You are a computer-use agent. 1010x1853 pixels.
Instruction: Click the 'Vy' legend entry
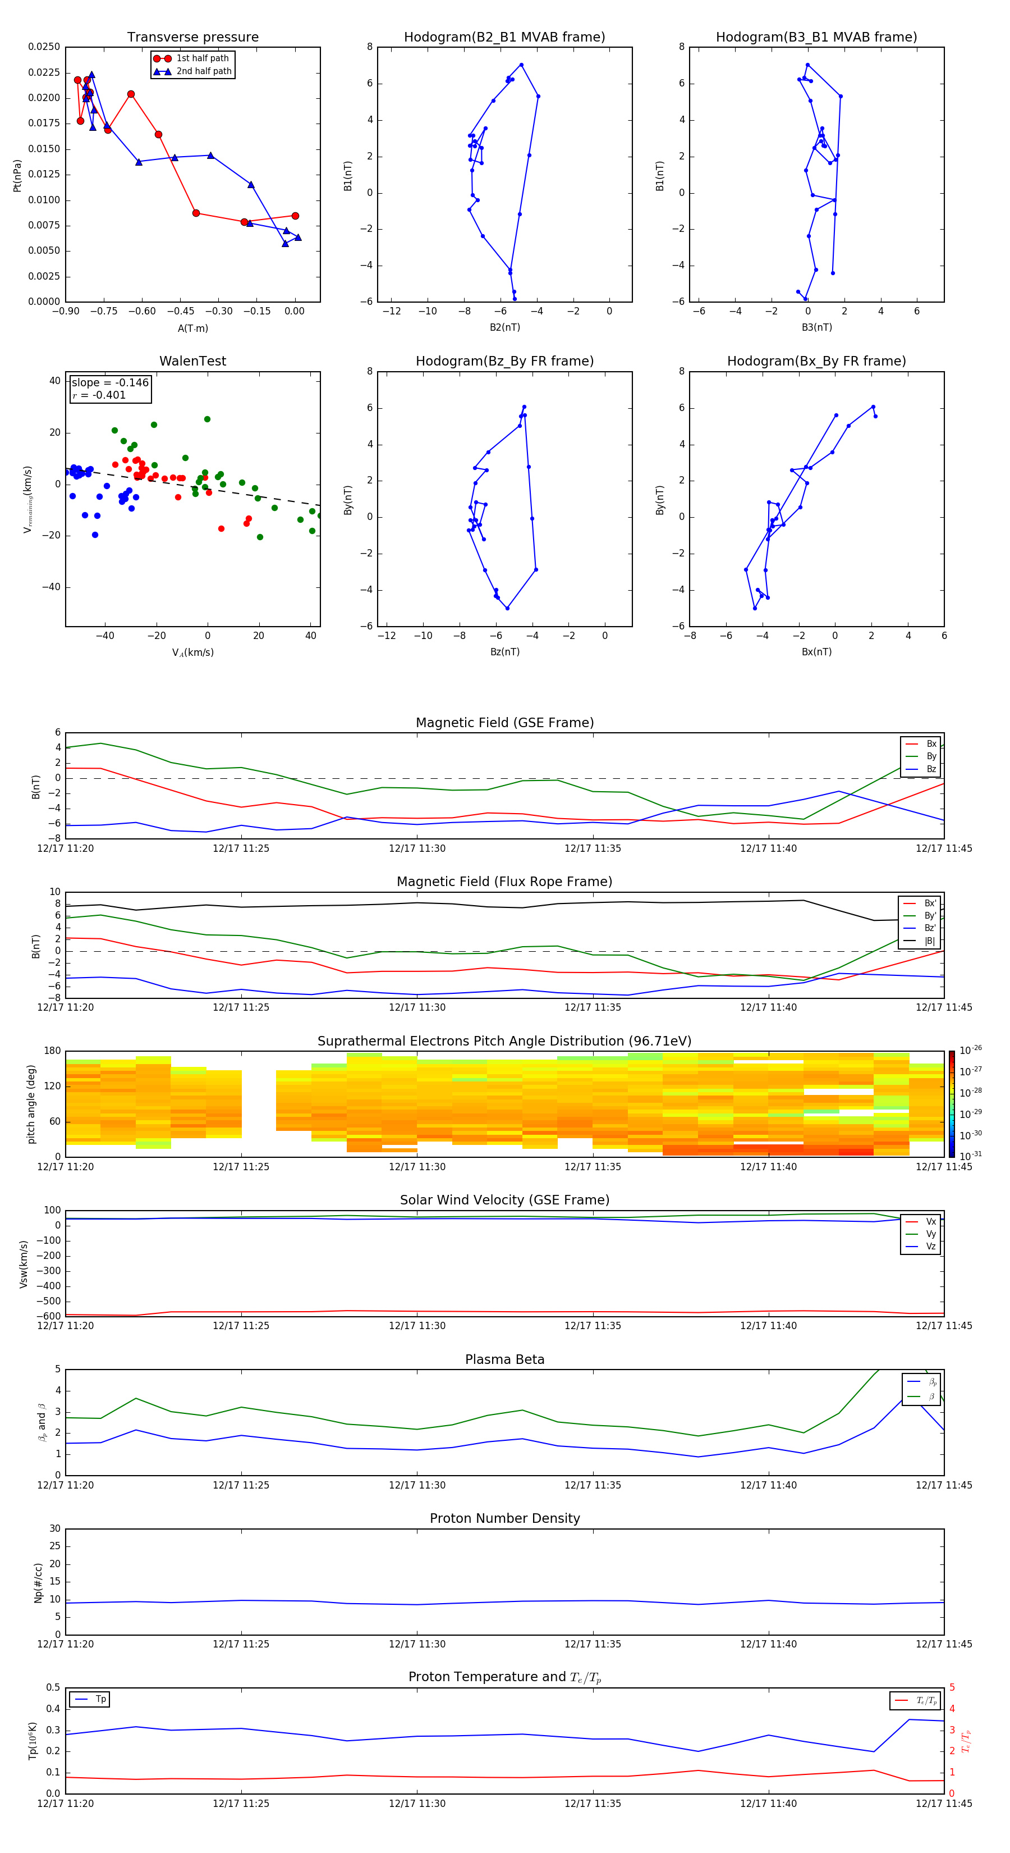coord(921,1234)
